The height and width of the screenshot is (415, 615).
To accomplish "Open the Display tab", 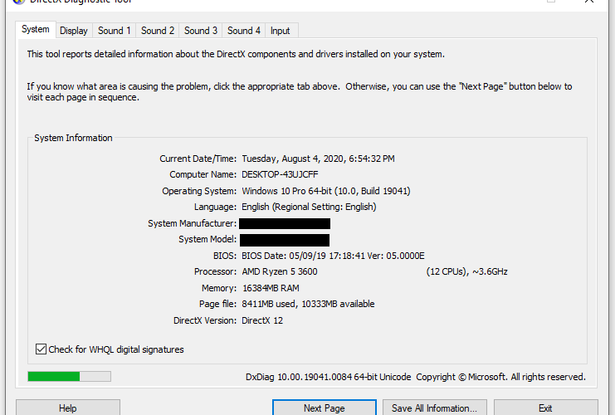I will point(73,31).
